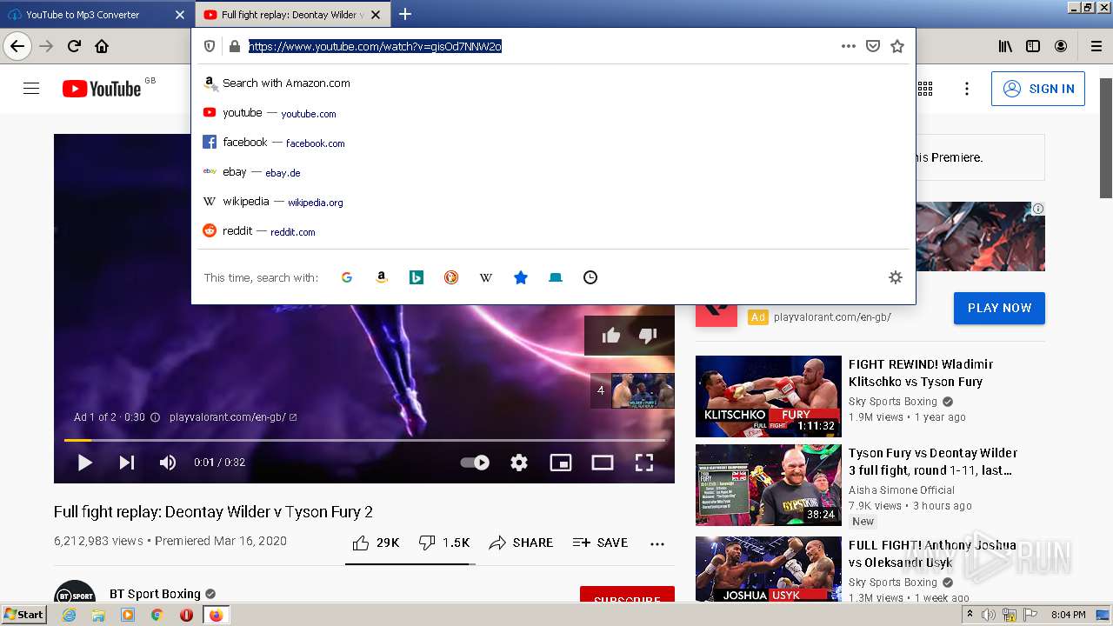Select the ebay.de suggestion
The width and height of the screenshot is (1113, 626).
[x=553, y=172]
